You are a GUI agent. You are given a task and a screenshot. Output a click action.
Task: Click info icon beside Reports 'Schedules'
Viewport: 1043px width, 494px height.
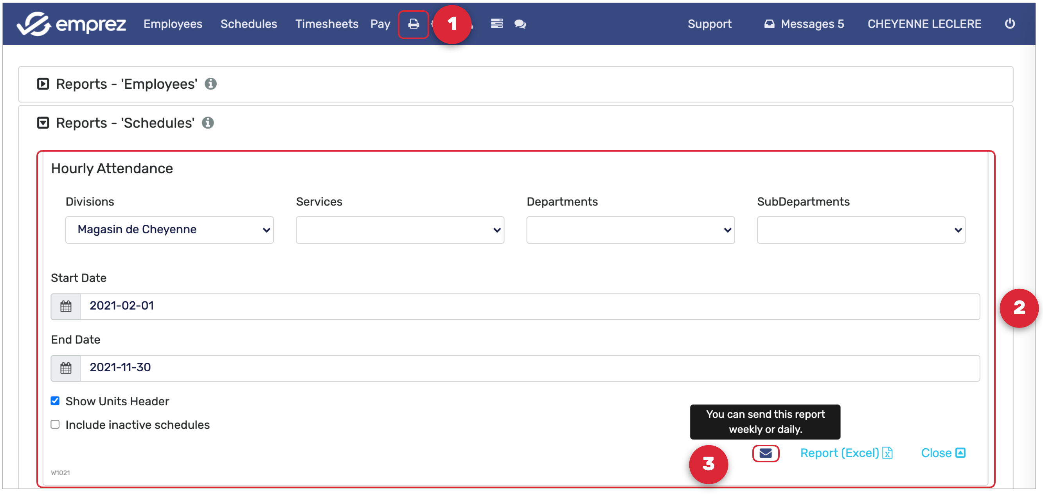pos(208,123)
